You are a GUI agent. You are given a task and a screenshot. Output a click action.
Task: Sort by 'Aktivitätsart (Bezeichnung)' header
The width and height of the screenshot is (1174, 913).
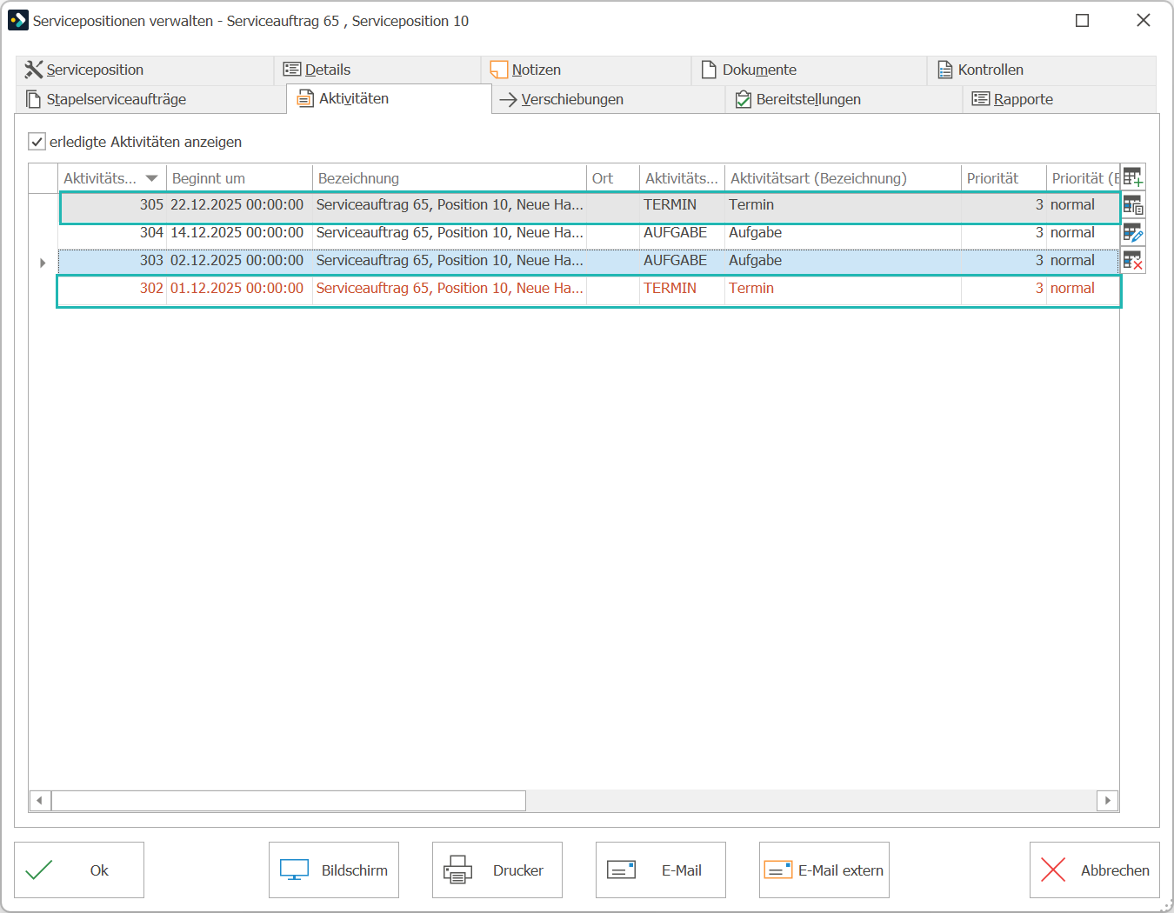tap(843, 178)
